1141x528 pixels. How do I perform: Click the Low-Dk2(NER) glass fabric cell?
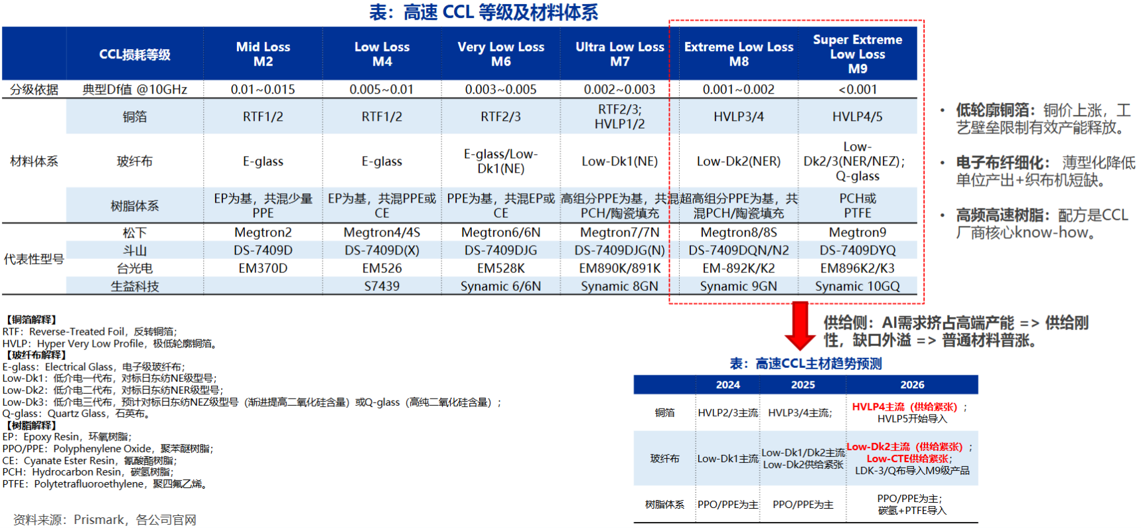tap(739, 161)
